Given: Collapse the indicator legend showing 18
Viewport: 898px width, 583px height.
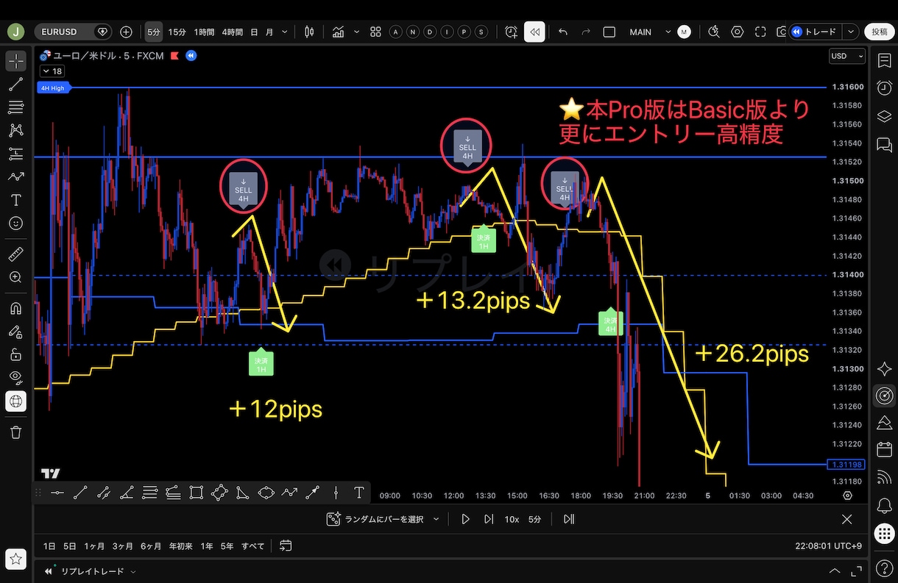Looking at the screenshot, I should coord(52,71).
